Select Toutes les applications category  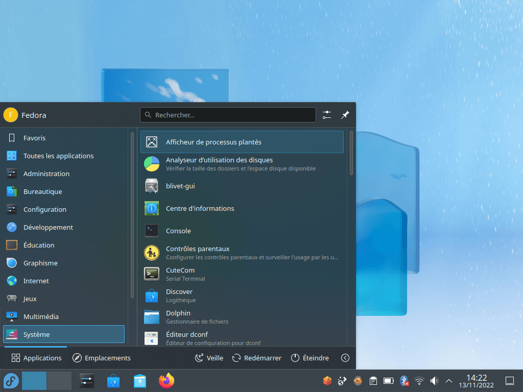point(64,156)
